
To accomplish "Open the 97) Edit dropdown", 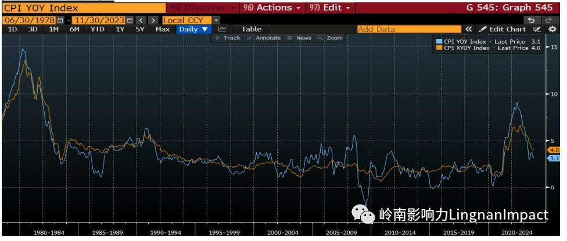I will pos(330,8).
